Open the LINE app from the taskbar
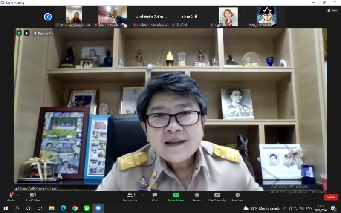Viewport: 341px width, 213px height. pyautogui.click(x=87, y=208)
